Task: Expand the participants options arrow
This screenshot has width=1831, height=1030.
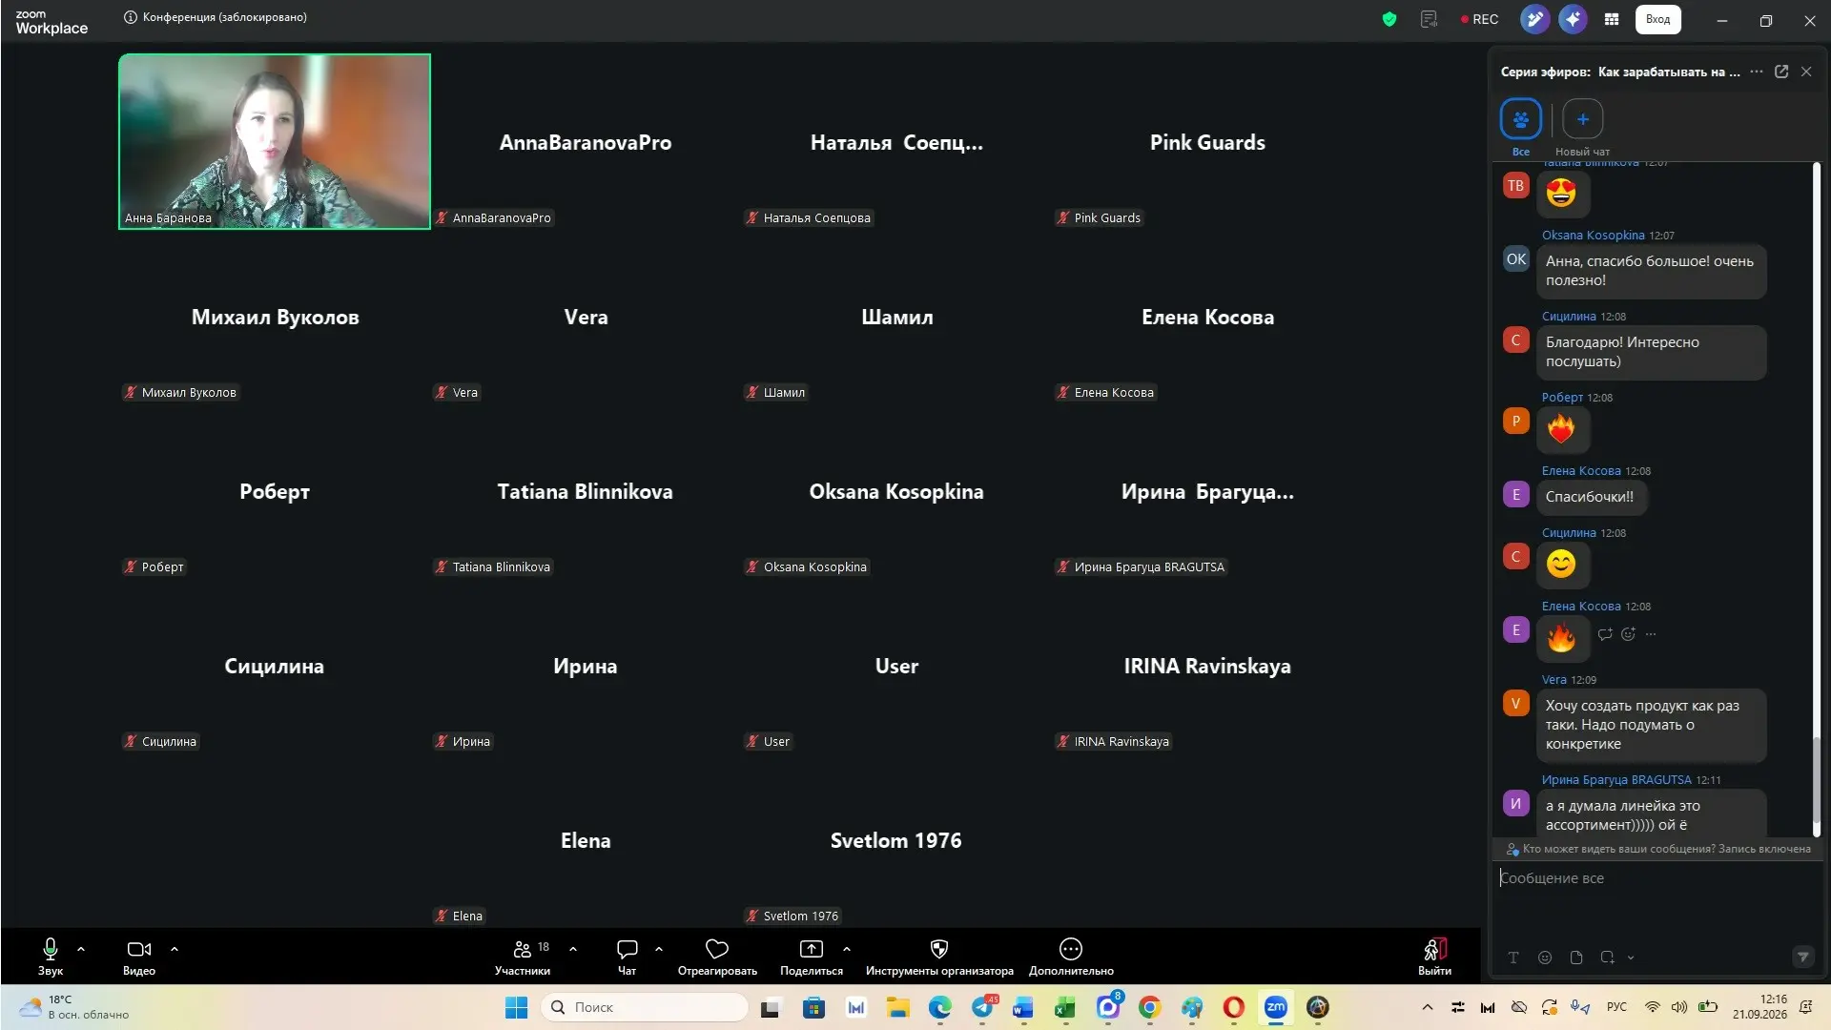Action: [x=573, y=949]
